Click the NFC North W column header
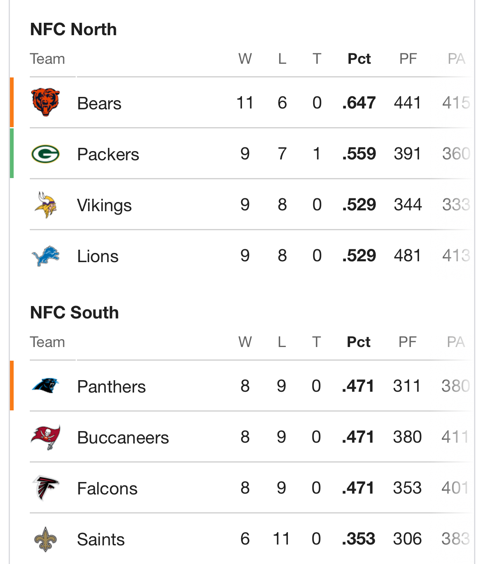Image resolution: width=484 pixels, height=564 pixels. coord(245,59)
